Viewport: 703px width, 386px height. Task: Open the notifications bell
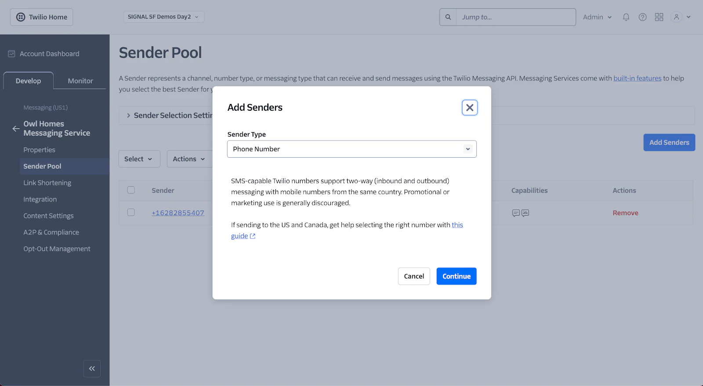pyautogui.click(x=626, y=17)
